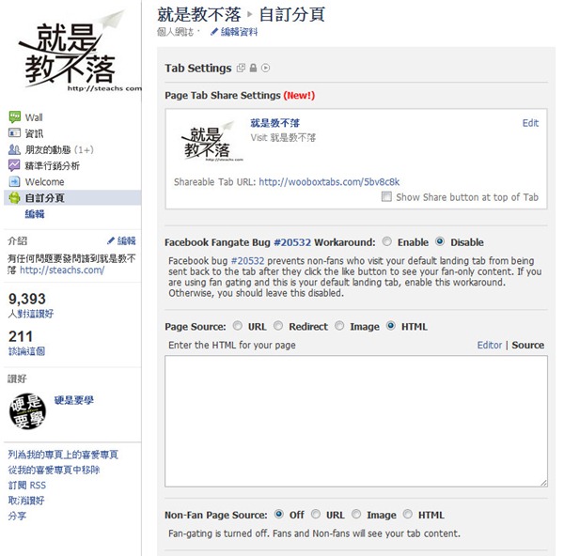Open 精準行銷分析 insights chart icon
The width and height of the screenshot is (564, 556).
tap(14, 165)
